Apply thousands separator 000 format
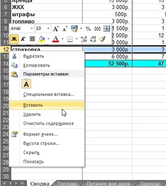The image size is (166, 186). coord(98,29)
